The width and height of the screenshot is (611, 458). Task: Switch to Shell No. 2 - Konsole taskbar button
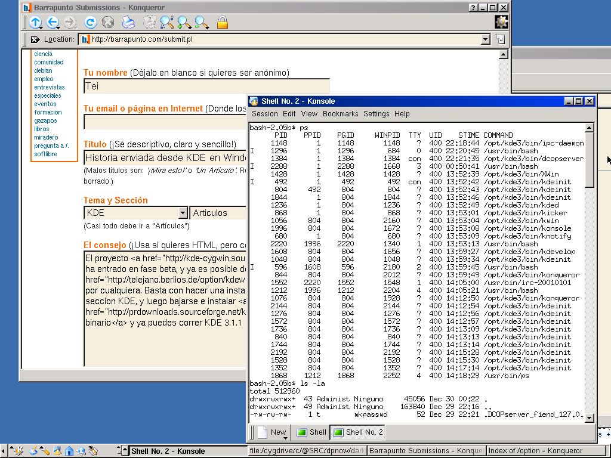185,451
